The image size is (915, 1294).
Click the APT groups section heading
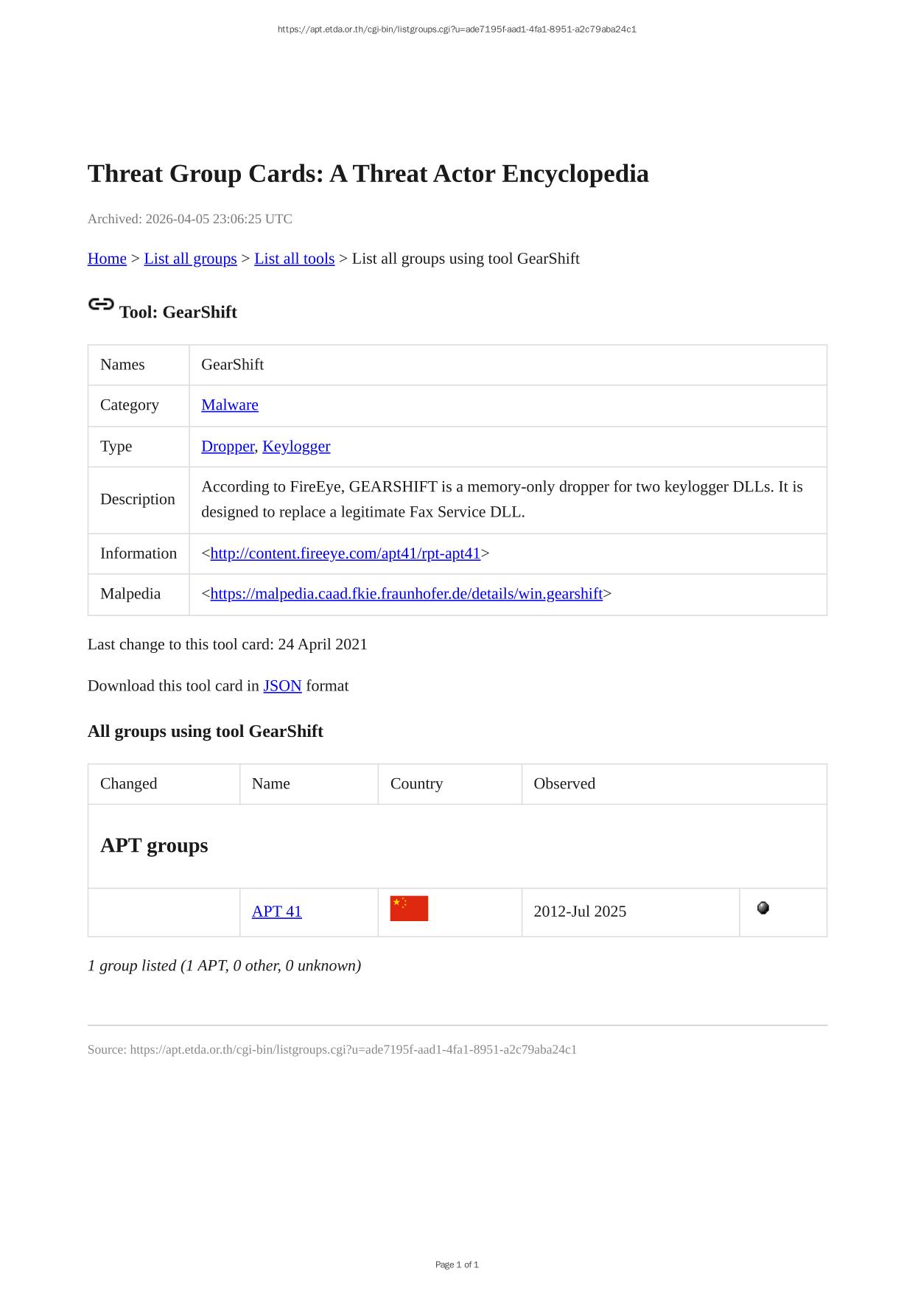(154, 845)
